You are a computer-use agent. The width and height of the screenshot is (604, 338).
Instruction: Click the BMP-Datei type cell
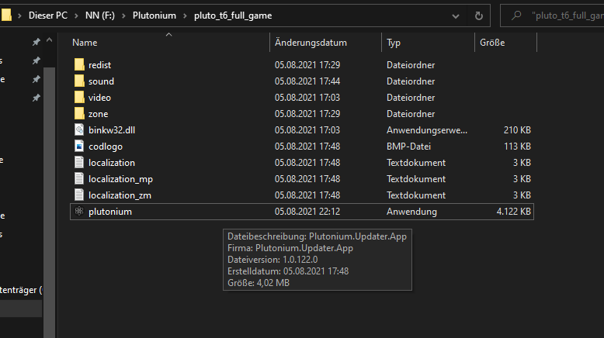click(408, 147)
